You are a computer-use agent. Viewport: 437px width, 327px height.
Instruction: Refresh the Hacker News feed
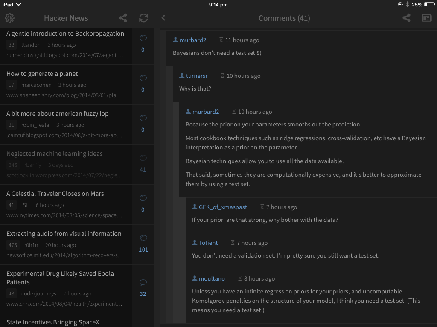(x=143, y=18)
